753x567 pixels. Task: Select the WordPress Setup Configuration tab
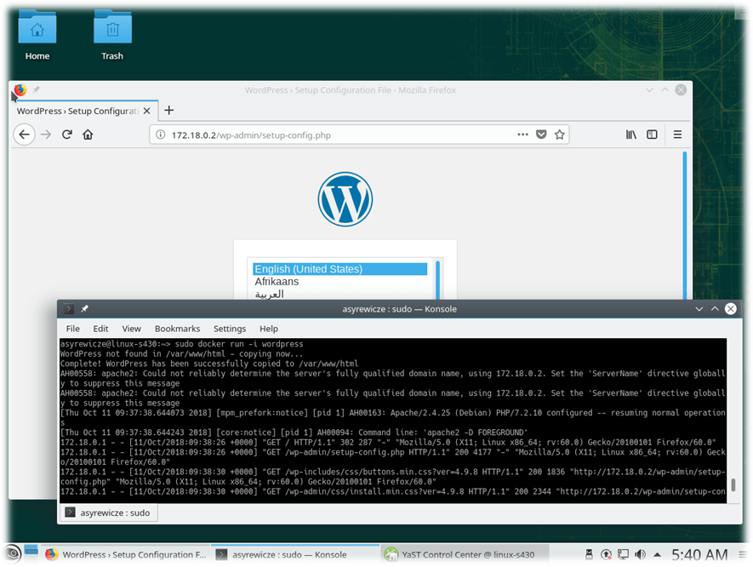point(79,111)
